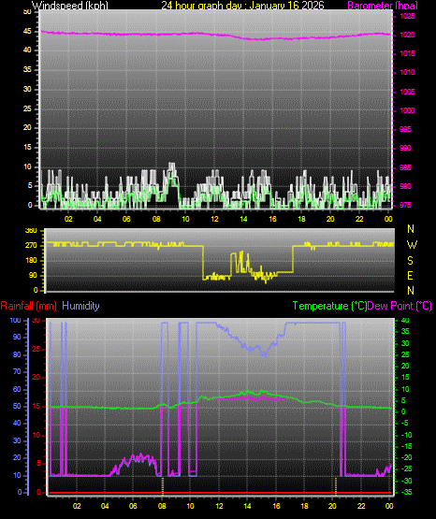Click the 1010 barometer axis value
The height and width of the screenshot is (519, 436).
tap(407, 72)
